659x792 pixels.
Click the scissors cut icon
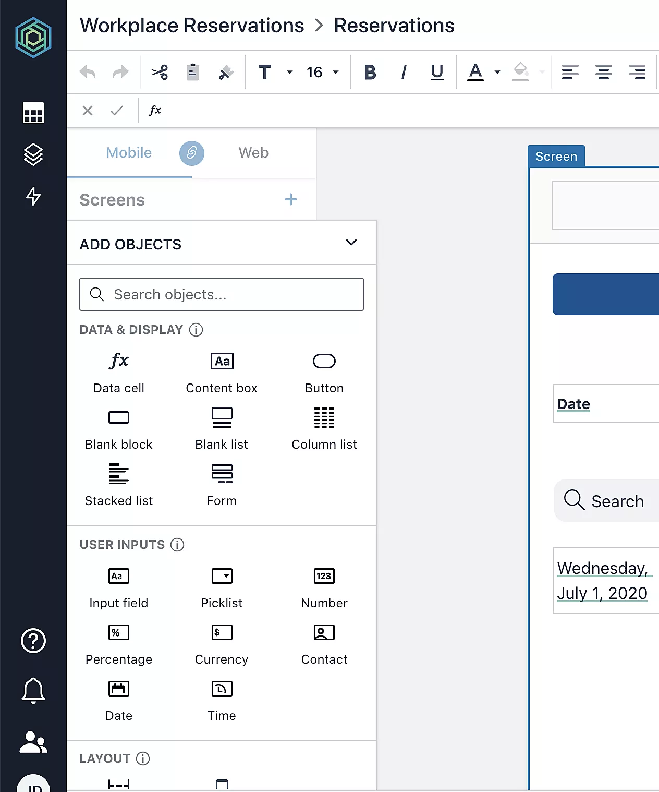pos(160,72)
